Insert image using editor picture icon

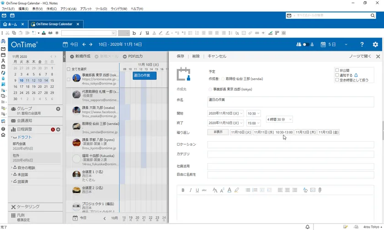coord(313,190)
